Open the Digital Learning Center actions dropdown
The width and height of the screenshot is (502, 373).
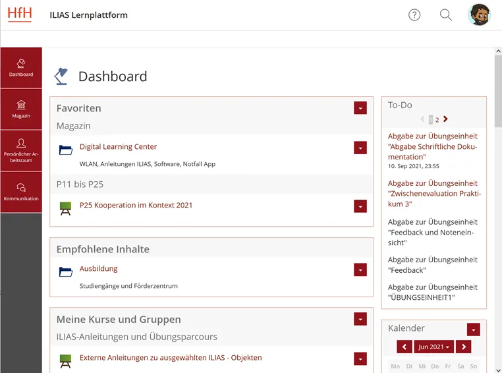pyautogui.click(x=360, y=148)
